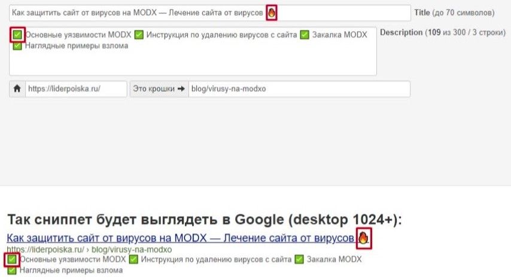511x280 pixels.
Task: Click the Description character counter label
Action: pyautogui.click(x=443, y=32)
